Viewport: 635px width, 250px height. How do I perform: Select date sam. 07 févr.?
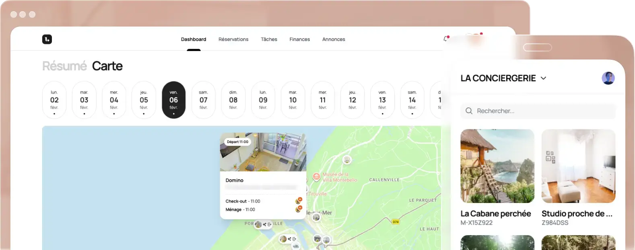(203, 100)
